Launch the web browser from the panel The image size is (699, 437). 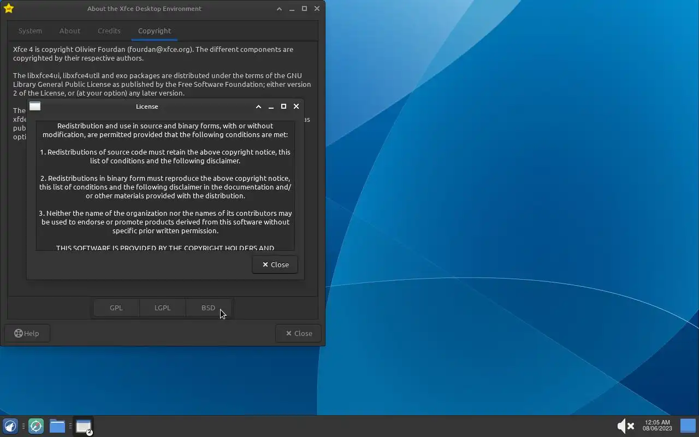(36, 426)
